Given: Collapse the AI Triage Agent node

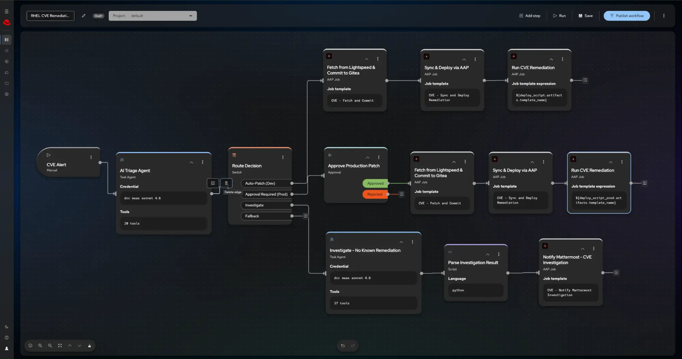Looking at the screenshot, I should (x=191, y=162).
